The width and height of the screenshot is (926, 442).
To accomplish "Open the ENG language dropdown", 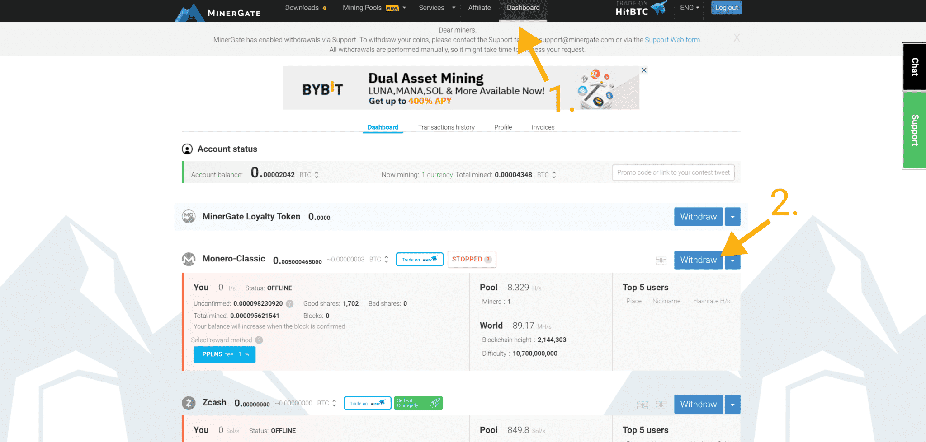I will (689, 8).
